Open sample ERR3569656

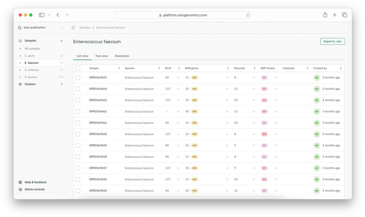(x=98, y=179)
